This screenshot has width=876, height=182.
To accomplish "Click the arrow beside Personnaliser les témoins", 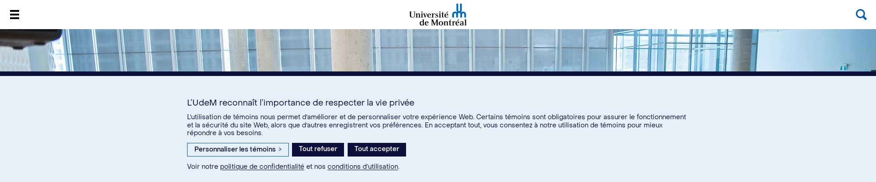I will tap(280, 150).
